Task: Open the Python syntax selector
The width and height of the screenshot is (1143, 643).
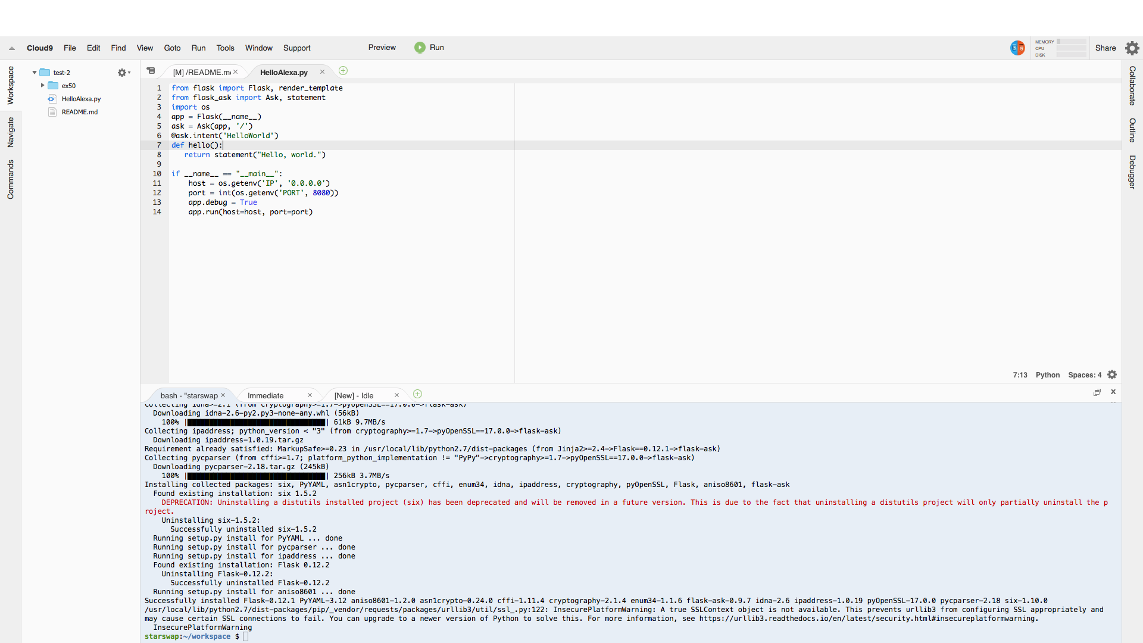Action: point(1047,375)
